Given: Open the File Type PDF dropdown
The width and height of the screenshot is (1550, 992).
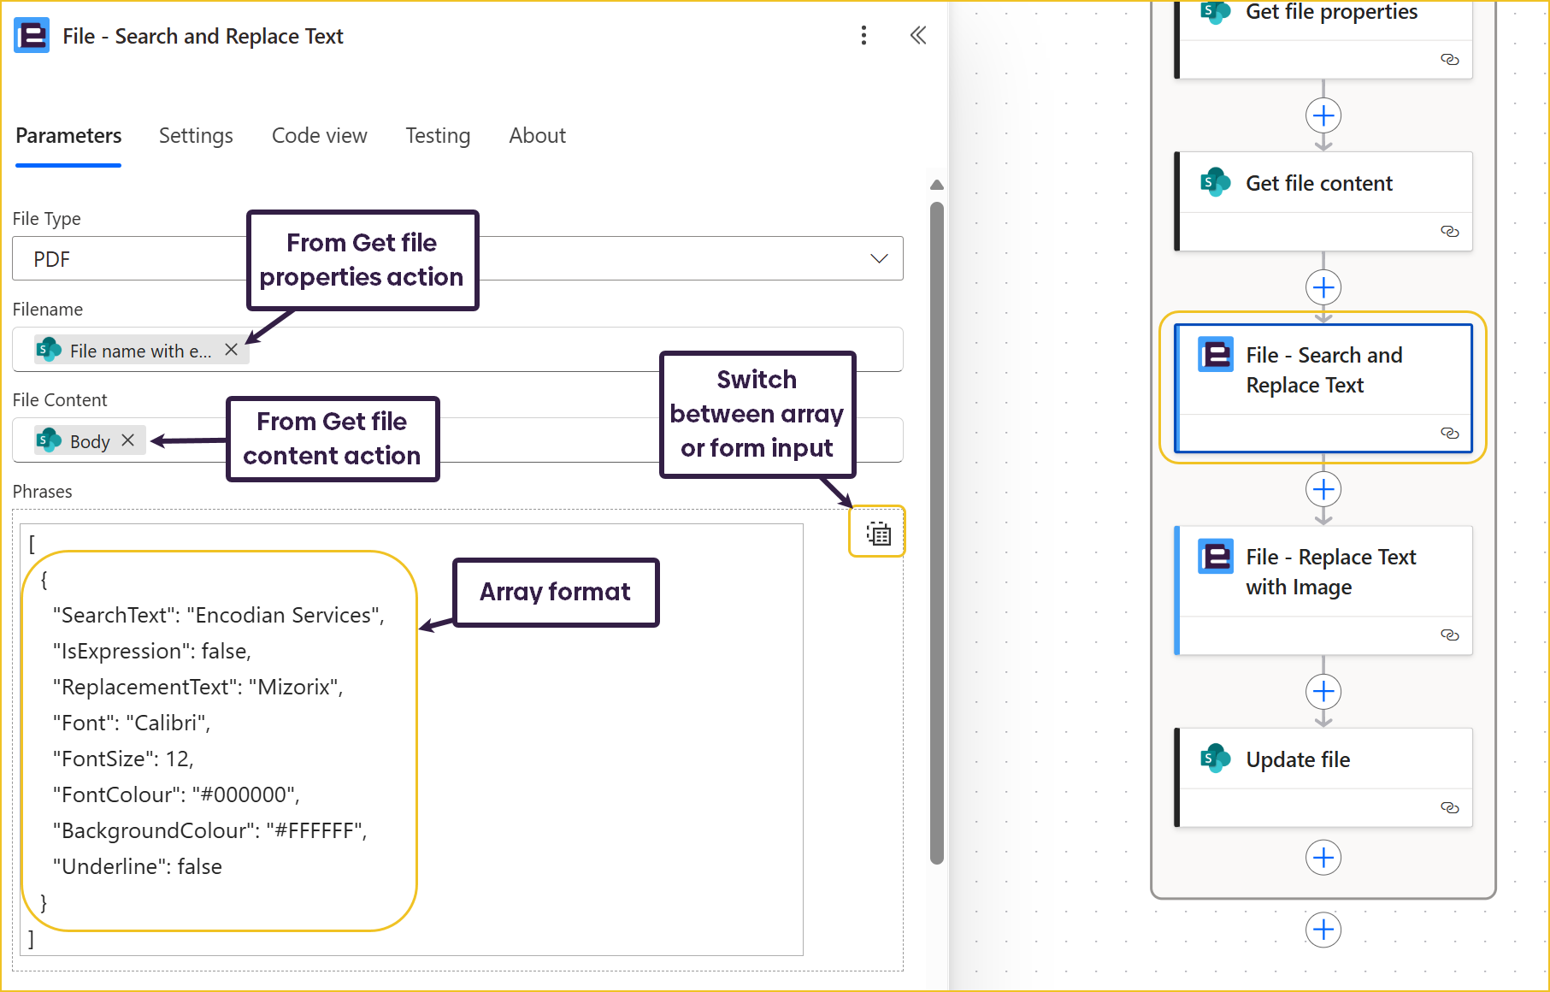Looking at the screenshot, I should [878, 258].
